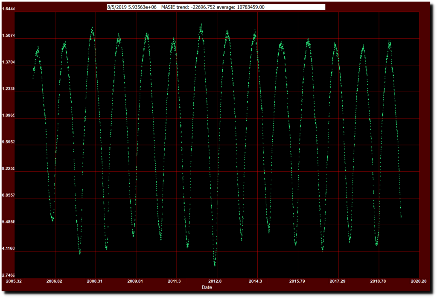This screenshot has height=298, width=437.
Task: Click the MASIE trend info text box
Action: point(216,7)
